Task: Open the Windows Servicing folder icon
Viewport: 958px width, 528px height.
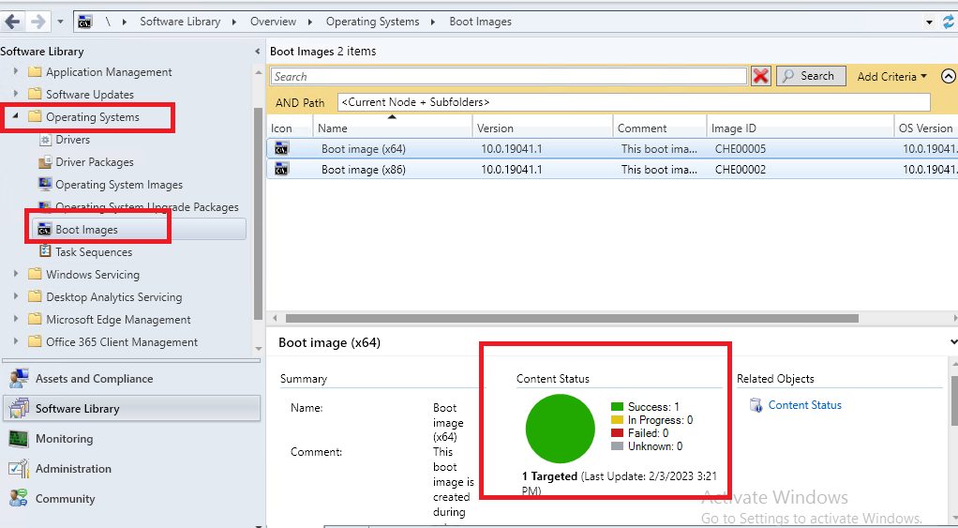Action: coord(35,274)
